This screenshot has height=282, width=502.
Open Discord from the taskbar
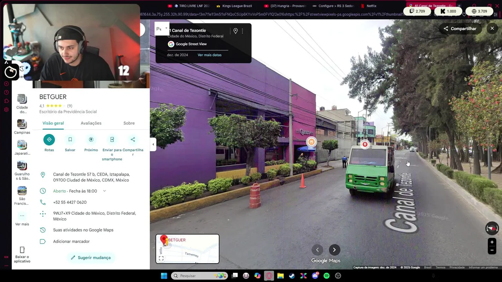click(x=315, y=276)
